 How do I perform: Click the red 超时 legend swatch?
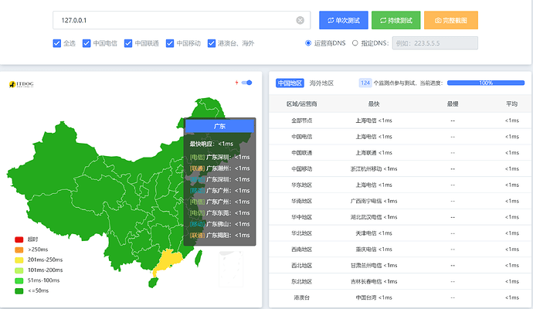tap(19, 239)
